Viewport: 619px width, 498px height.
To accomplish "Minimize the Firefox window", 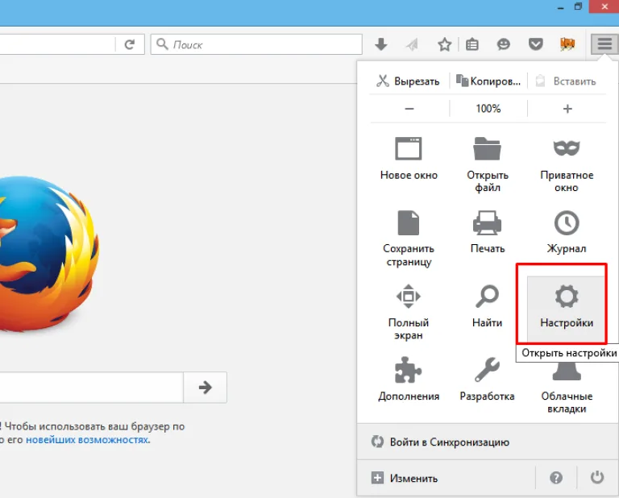I will [561, 7].
